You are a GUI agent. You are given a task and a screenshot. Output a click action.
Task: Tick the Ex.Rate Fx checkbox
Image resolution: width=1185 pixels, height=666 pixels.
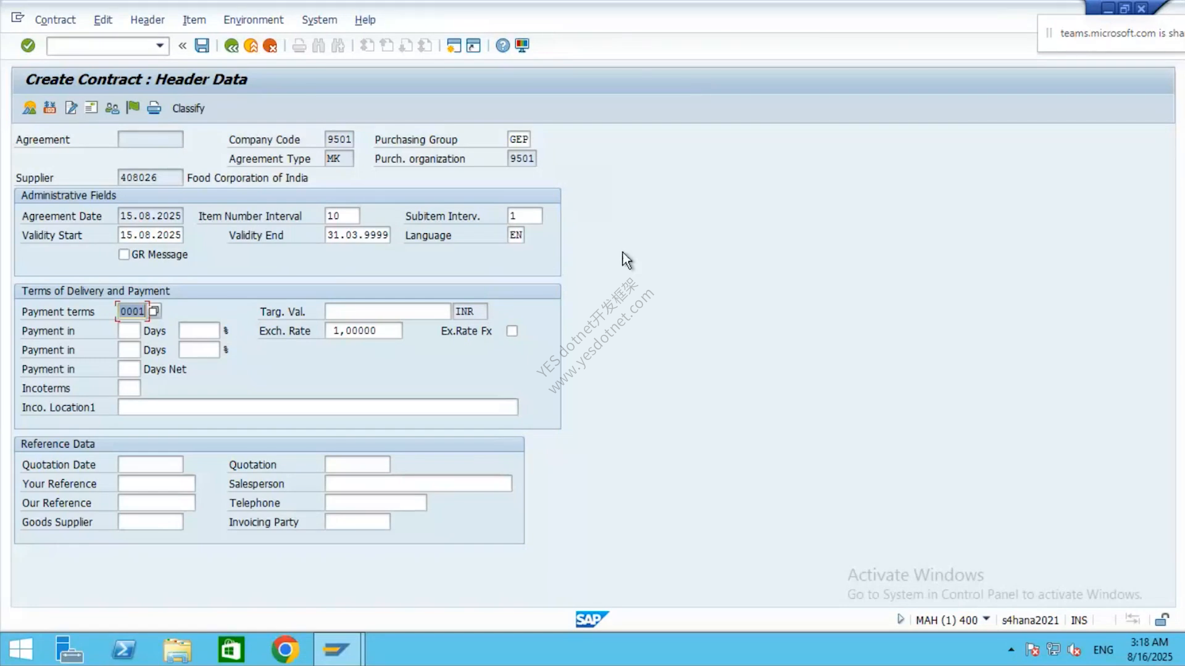512,331
